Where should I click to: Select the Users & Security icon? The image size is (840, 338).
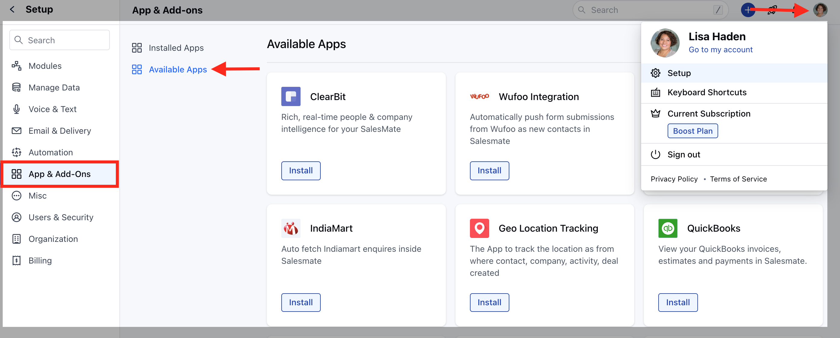(x=17, y=217)
